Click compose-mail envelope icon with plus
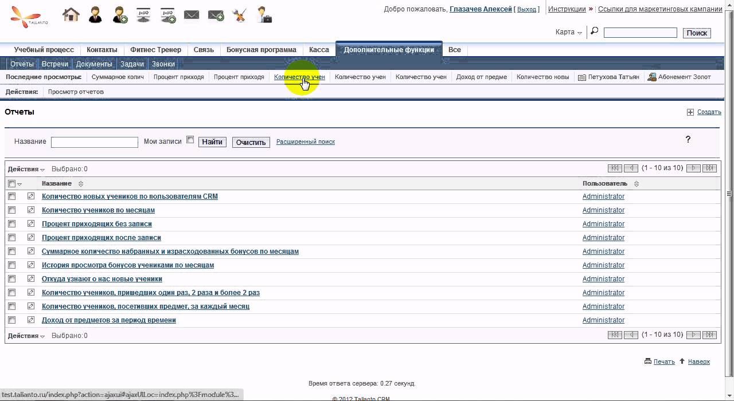Viewport: 734px width, 401px height. (216, 15)
